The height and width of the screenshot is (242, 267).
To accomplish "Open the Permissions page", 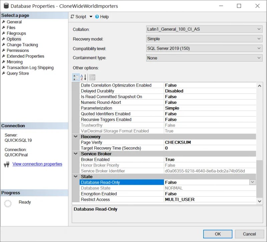I will tap(18, 51).
